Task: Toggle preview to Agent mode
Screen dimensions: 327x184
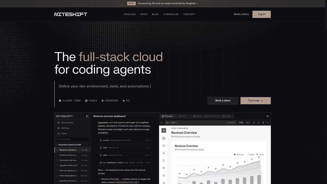Action: [248, 123]
